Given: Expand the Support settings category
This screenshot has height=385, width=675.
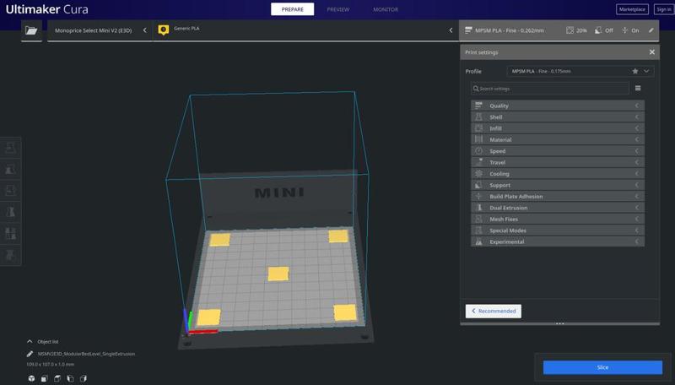Looking at the screenshot, I should click(558, 185).
